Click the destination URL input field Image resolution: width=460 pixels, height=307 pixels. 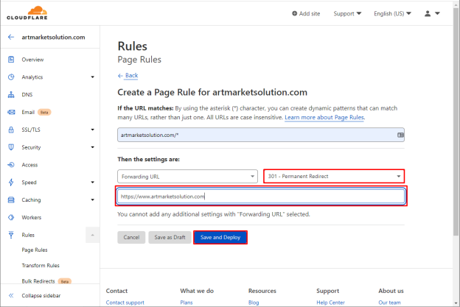tap(261, 197)
